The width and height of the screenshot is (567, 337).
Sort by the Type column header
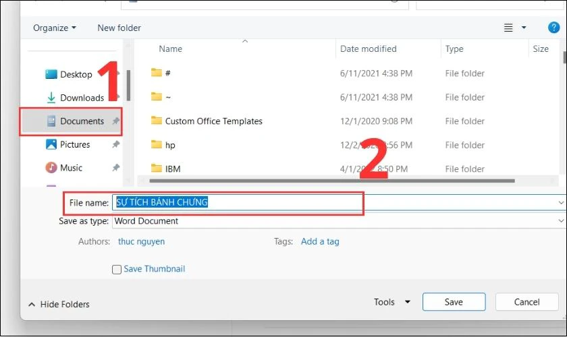[454, 49]
